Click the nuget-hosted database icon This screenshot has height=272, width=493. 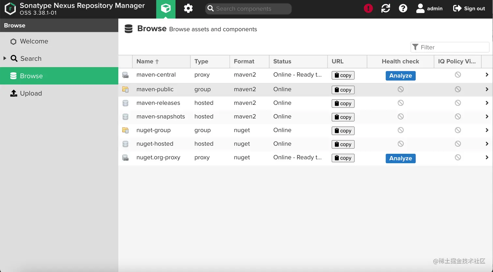pyautogui.click(x=125, y=144)
